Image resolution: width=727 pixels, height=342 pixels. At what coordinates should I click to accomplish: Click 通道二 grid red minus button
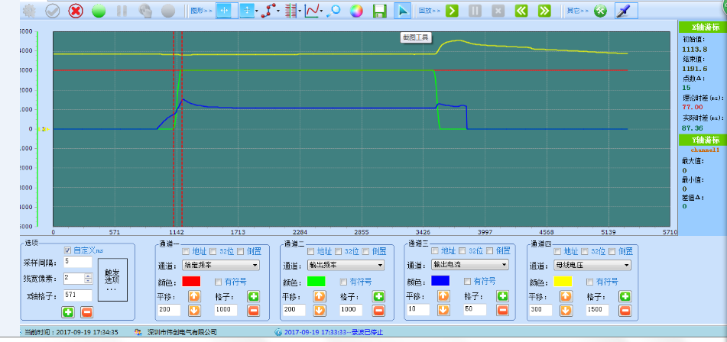tap(378, 310)
